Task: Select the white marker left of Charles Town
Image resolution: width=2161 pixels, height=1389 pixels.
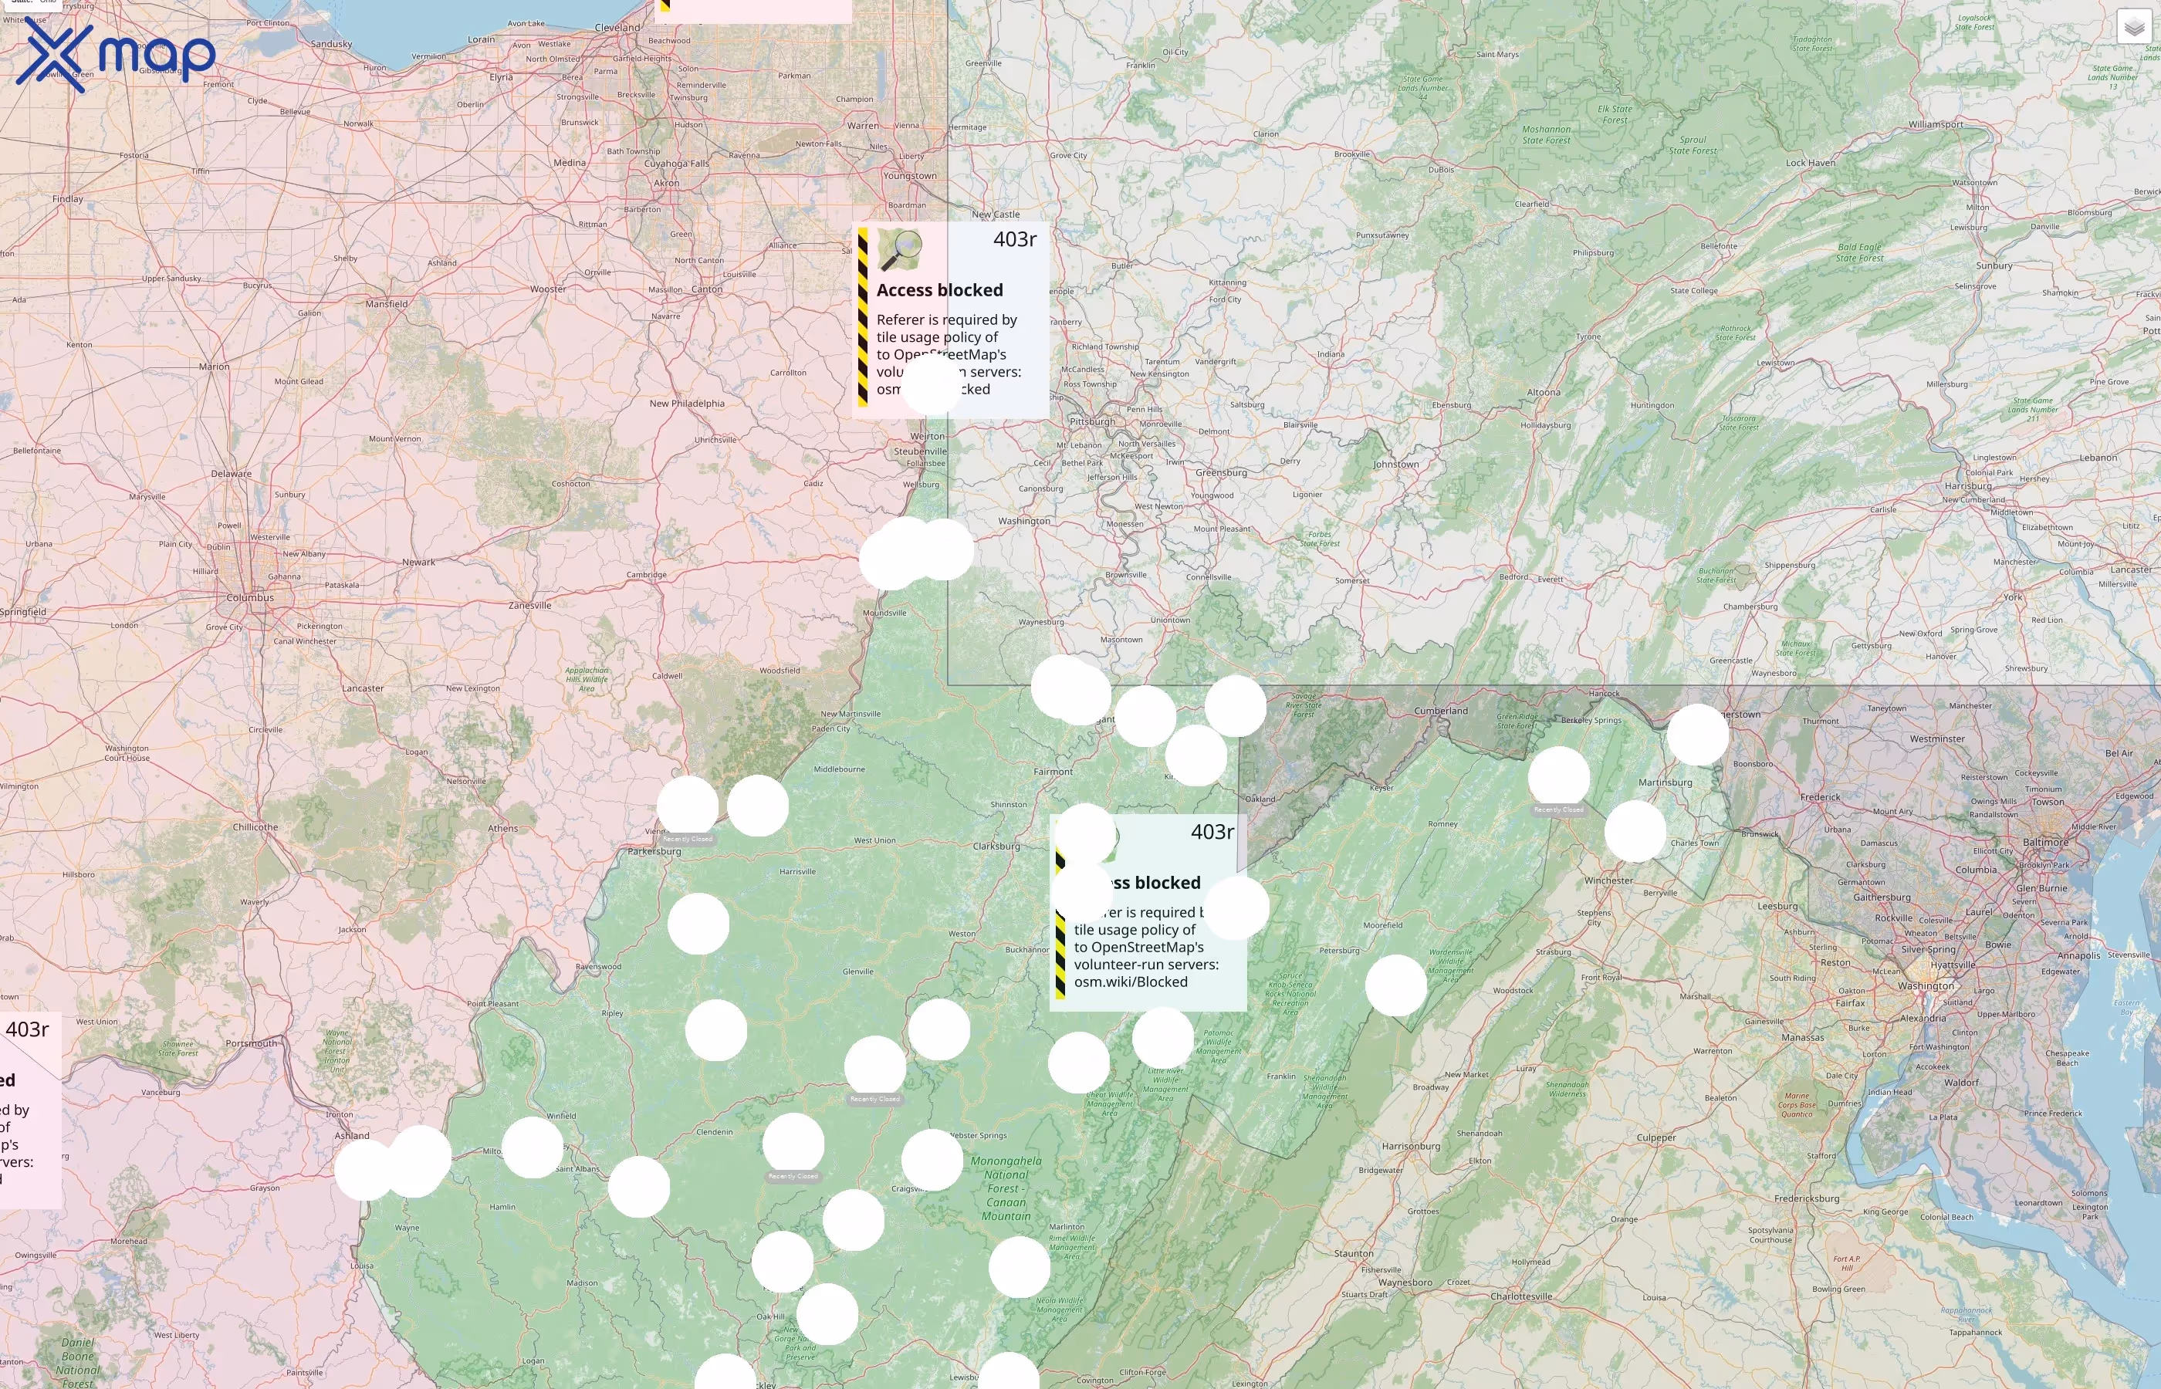Action: (x=1635, y=830)
